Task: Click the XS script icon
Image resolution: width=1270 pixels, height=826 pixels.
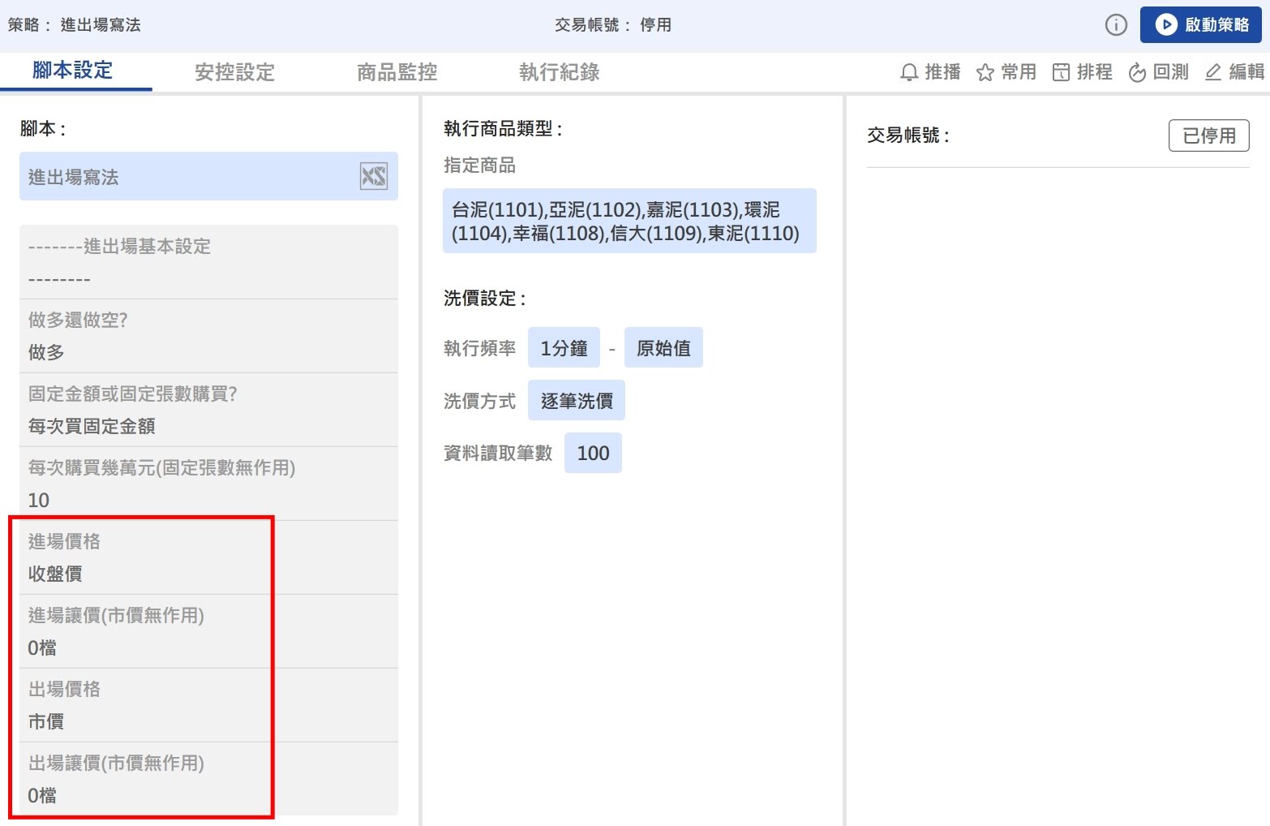Action: (373, 176)
